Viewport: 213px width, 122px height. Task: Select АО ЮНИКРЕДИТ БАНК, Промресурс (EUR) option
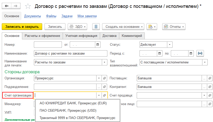pyautogui.click(x=73, y=103)
